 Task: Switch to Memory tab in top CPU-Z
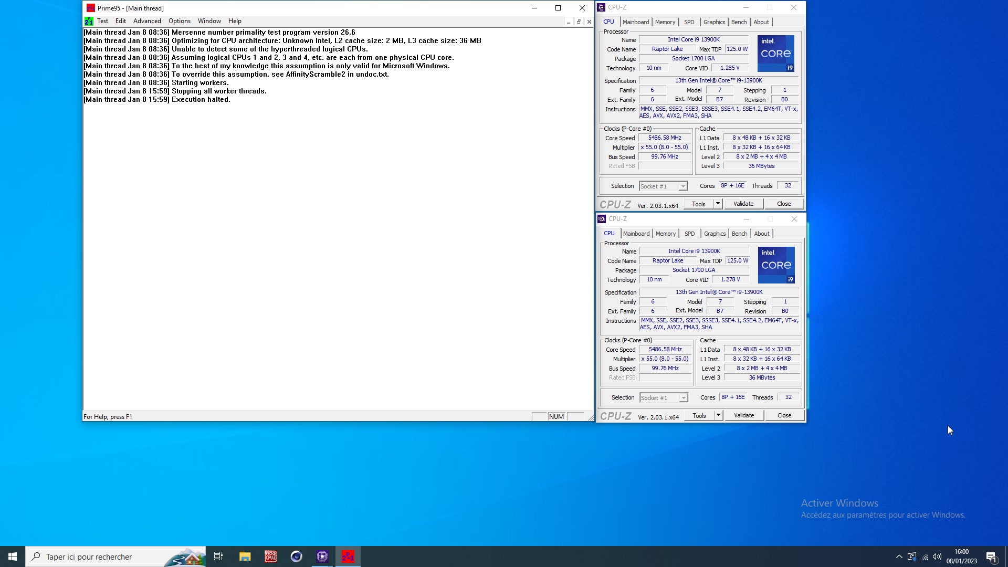[x=665, y=22]
